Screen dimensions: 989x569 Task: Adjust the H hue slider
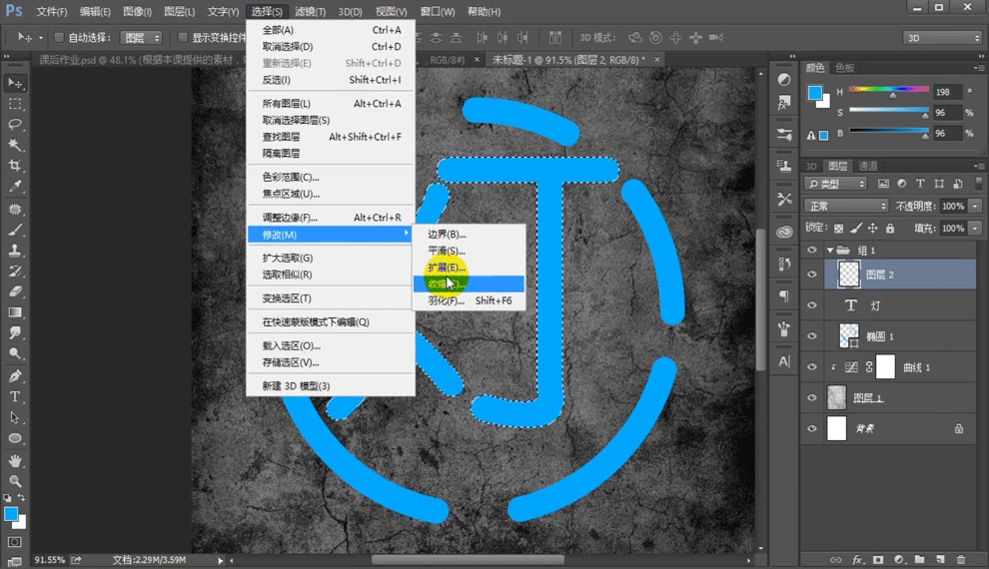coord(889,91)
